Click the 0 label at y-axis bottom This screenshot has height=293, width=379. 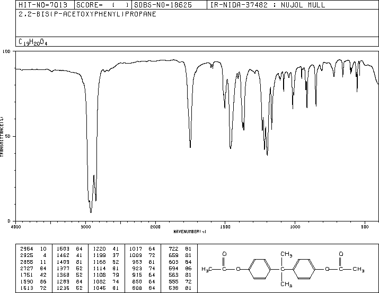[x=9, y=221]
